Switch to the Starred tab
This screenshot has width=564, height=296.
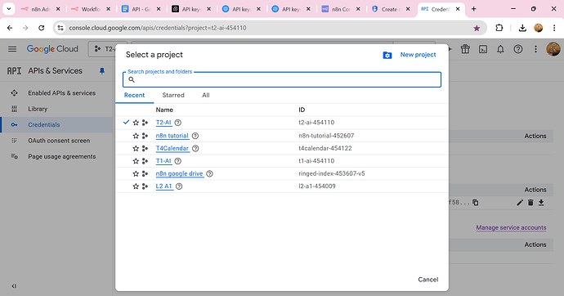click(x=173, y=96)
